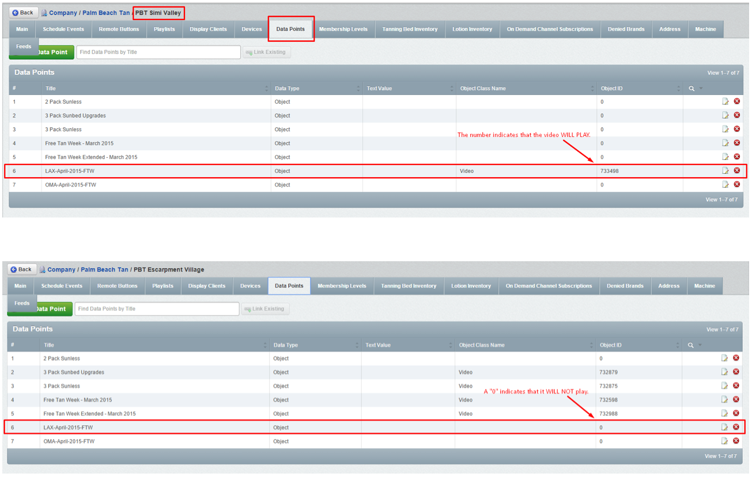Image resolution: width=752 pixels, height=477 pixels.
Task: Open table search magnifier in Simi Valley panel
Action: click(x=691, y=89)
